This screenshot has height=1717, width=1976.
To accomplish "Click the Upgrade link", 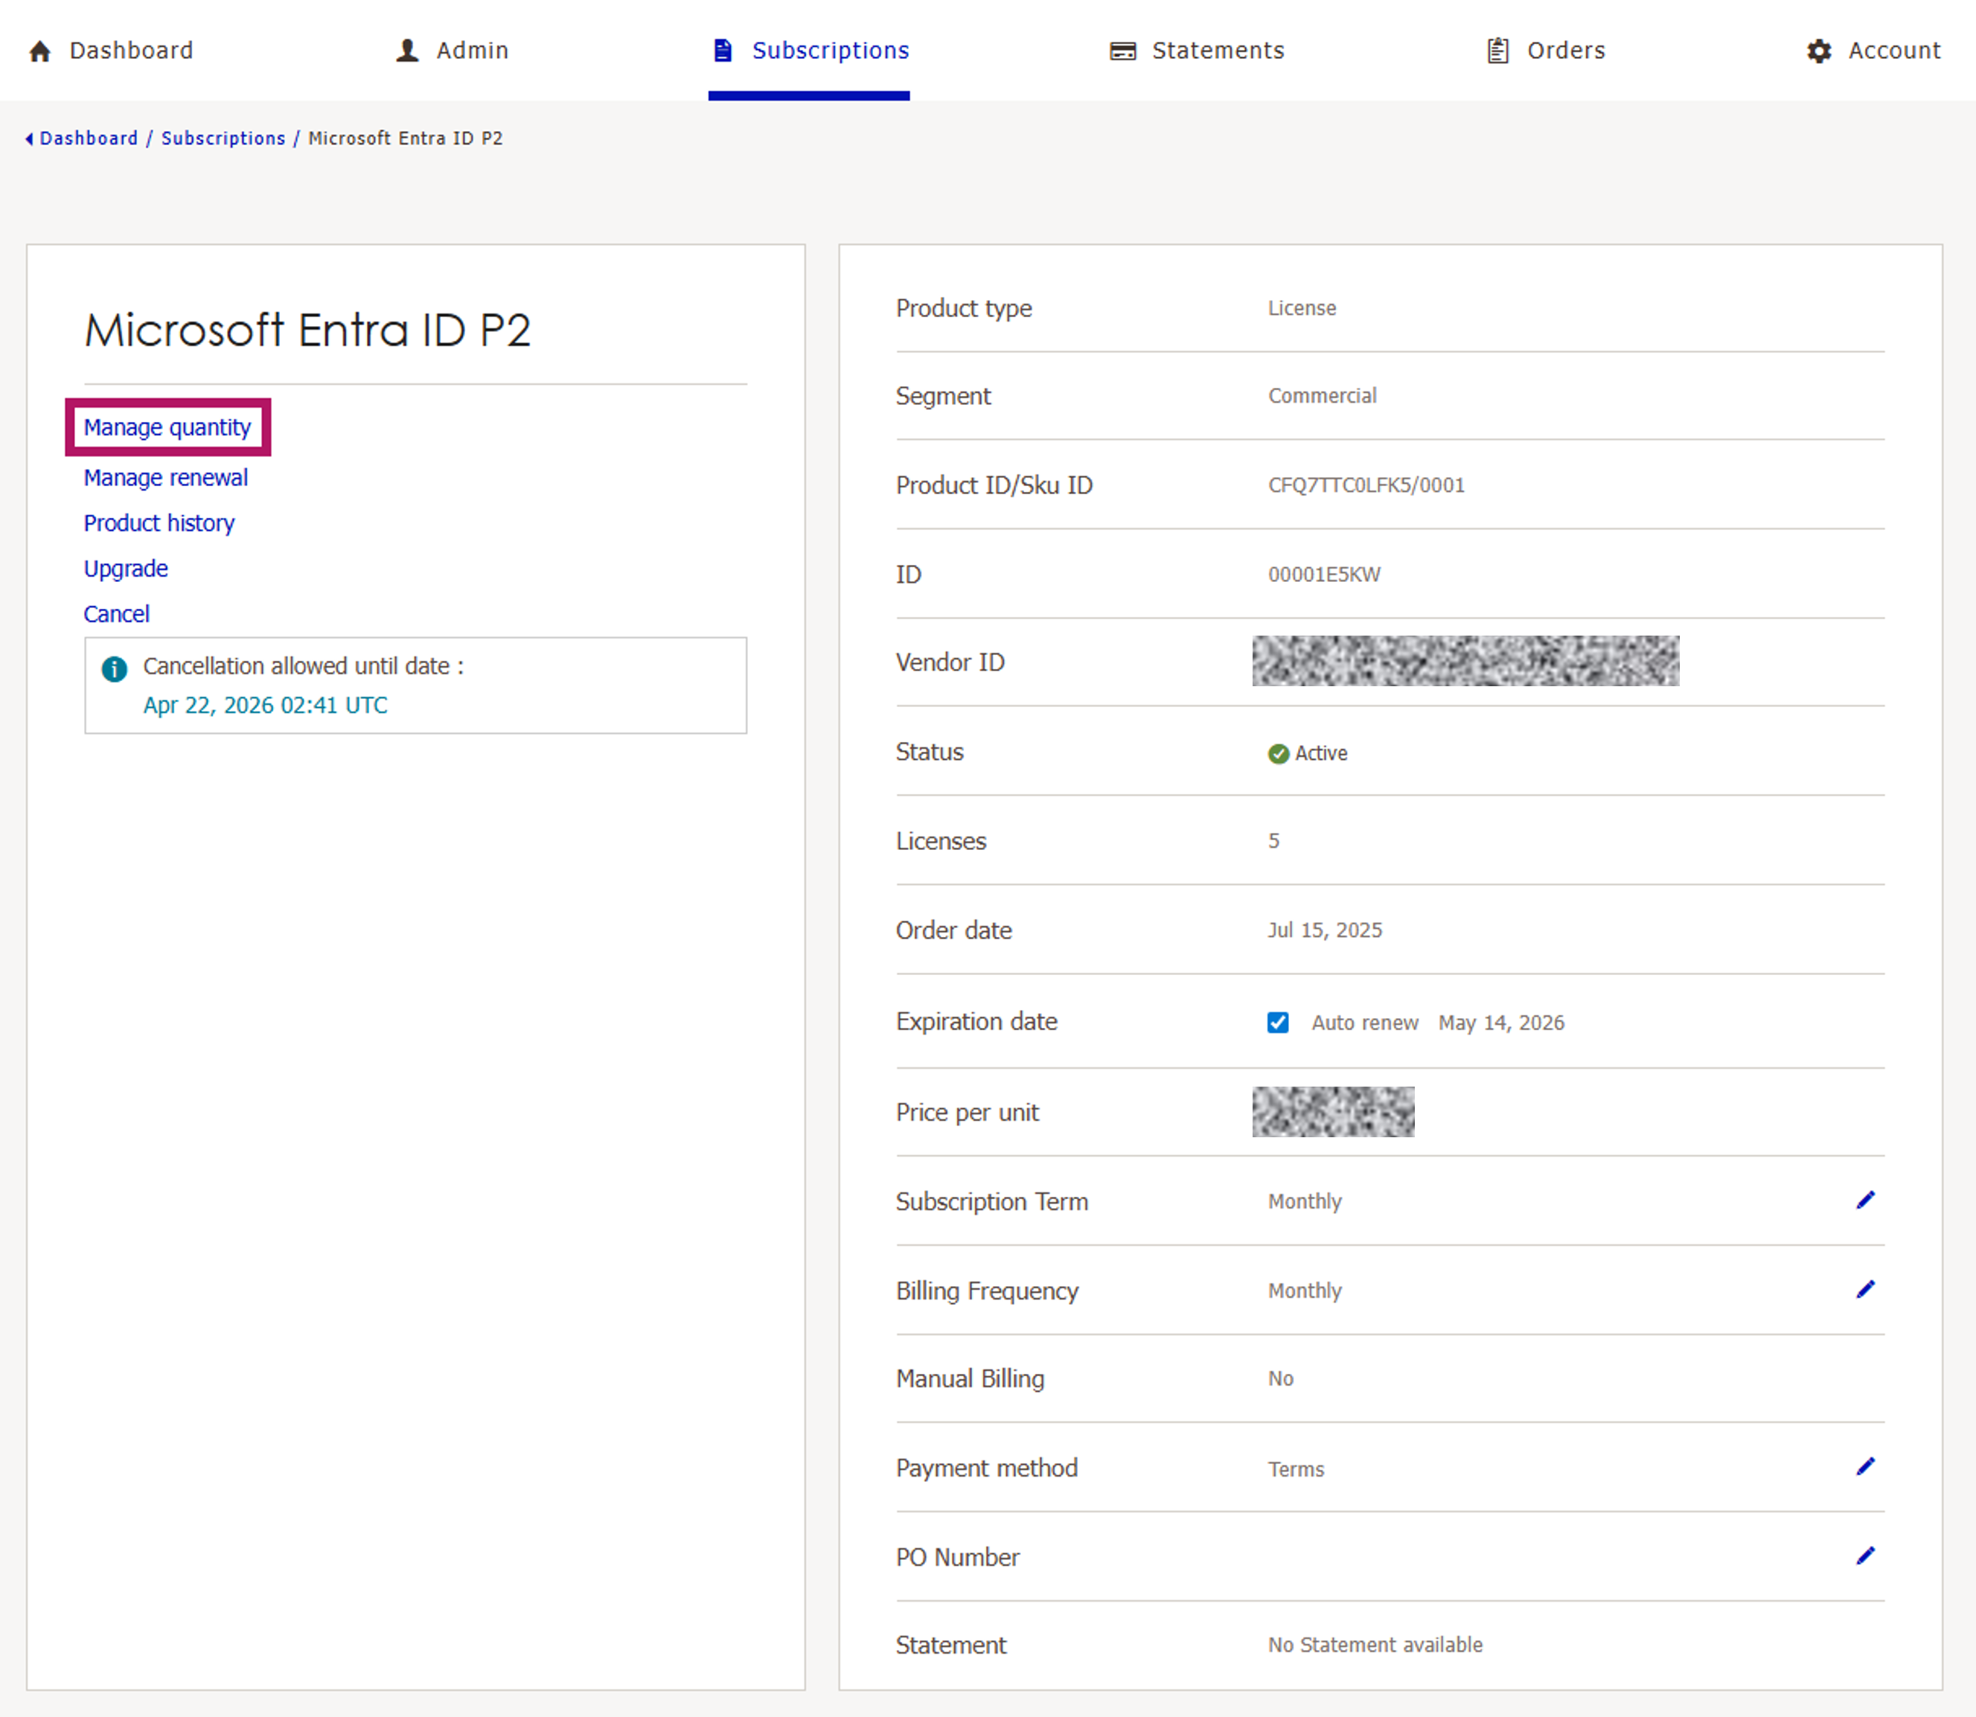I will (x=126, y=568).
